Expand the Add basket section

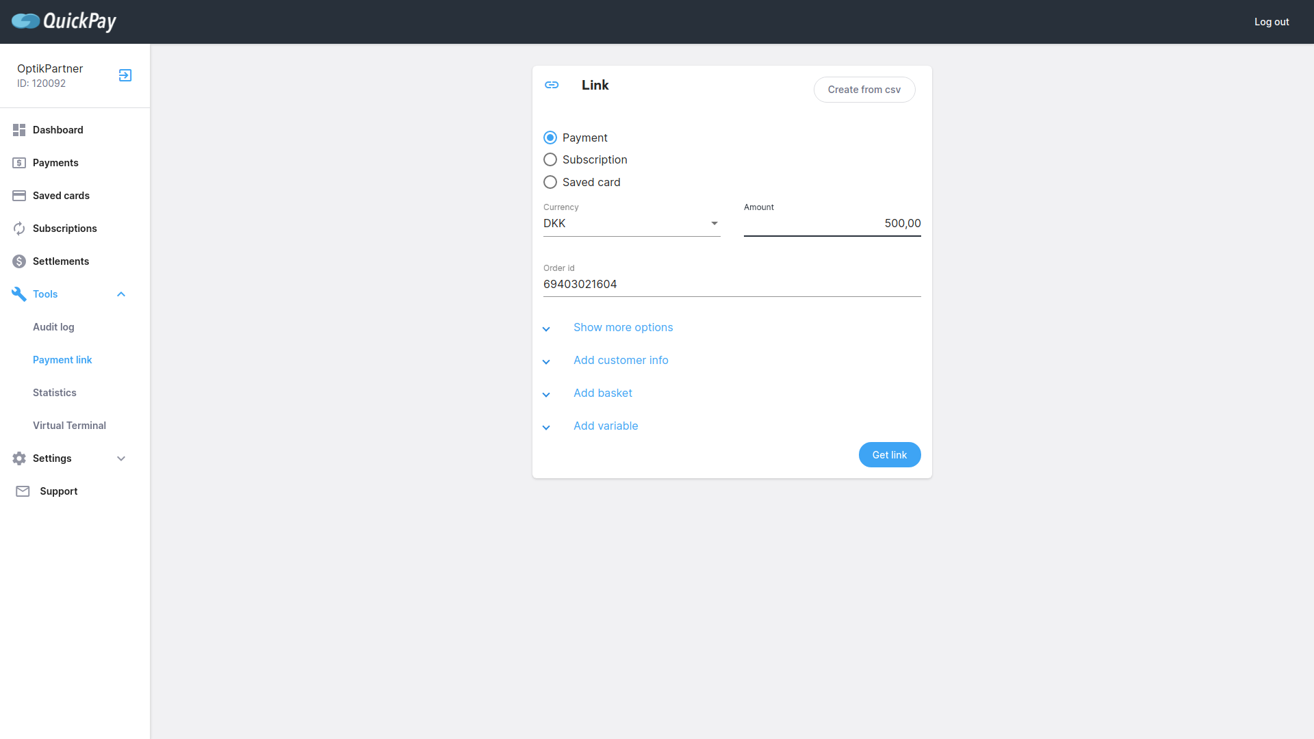[x=602, y=393]
